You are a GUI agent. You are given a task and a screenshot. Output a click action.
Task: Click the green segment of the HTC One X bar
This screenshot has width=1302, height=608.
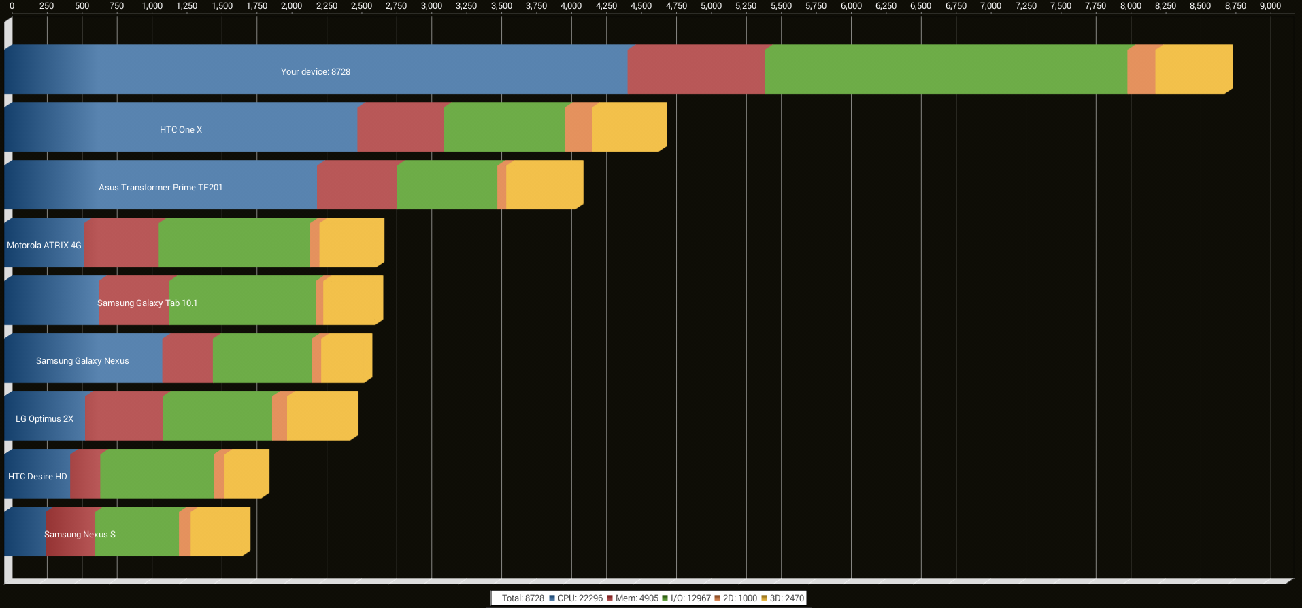[x=503, y=127]
